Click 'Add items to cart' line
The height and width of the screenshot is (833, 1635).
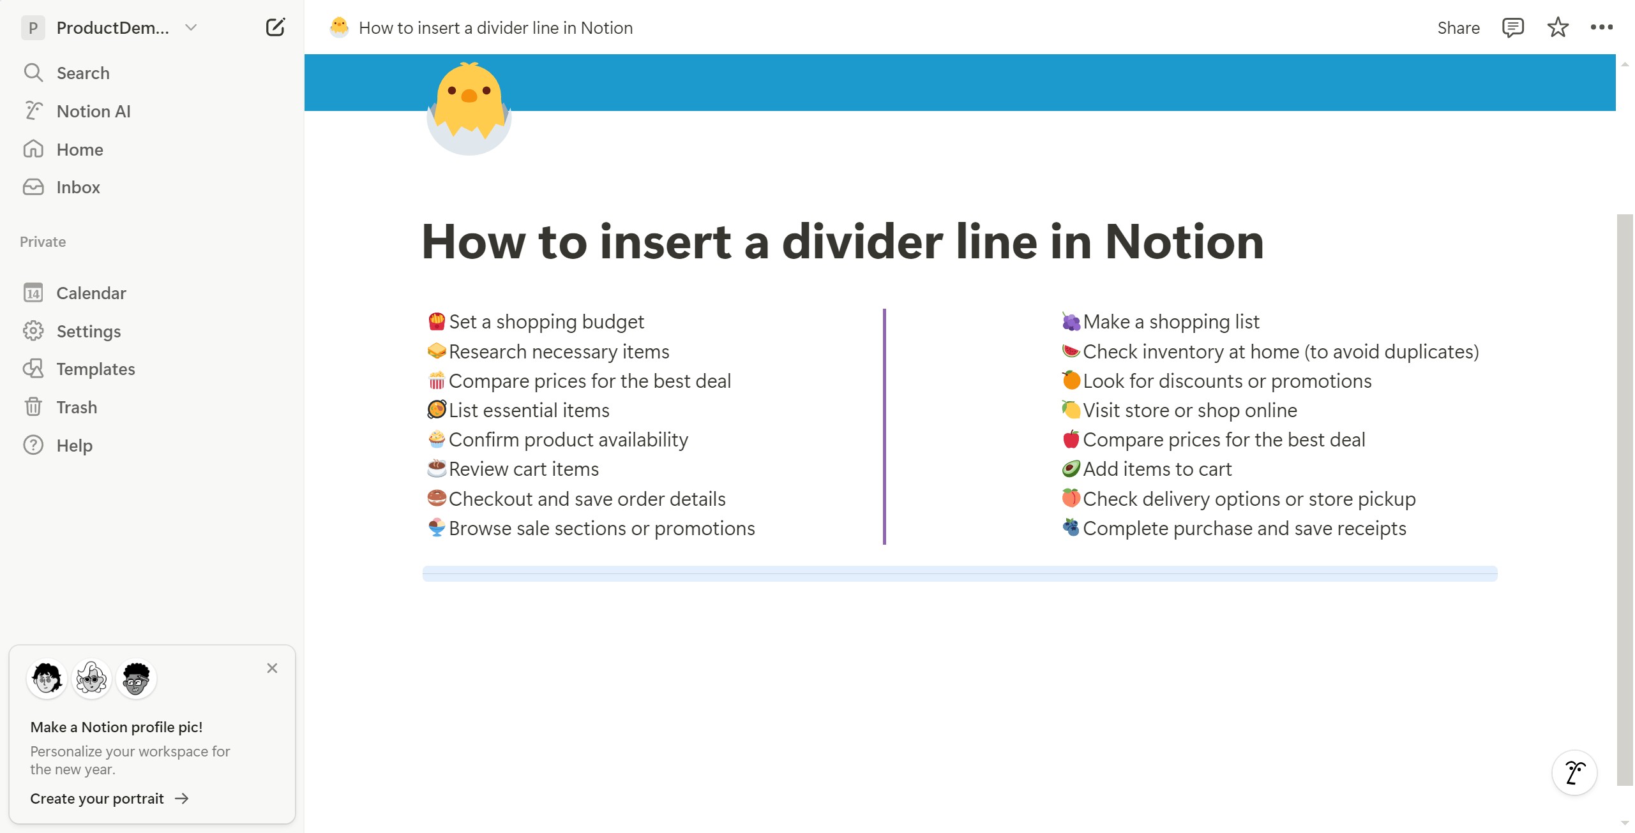1157,469
